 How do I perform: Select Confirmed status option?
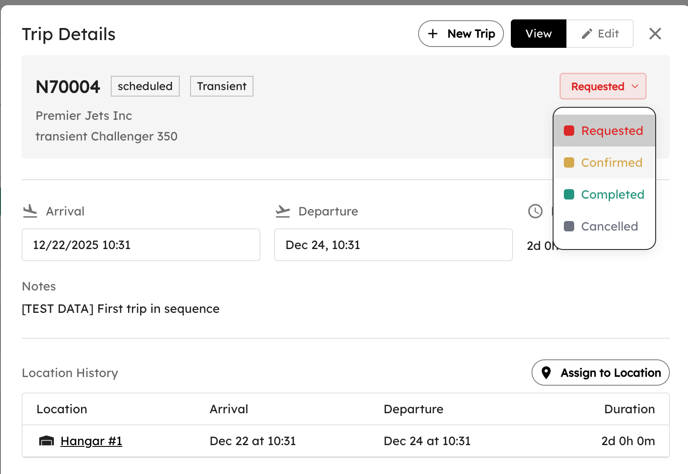611,162
